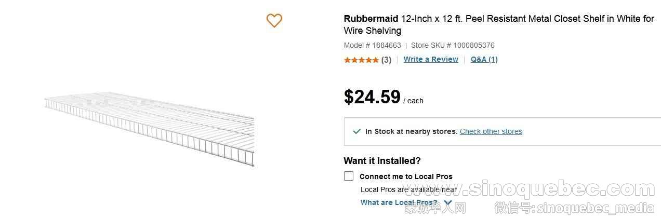Open the Write a Review link

(431, 59)
